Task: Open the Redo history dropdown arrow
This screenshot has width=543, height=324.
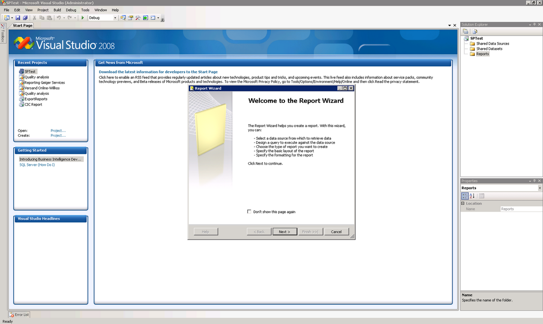Action: coord(75,18)
